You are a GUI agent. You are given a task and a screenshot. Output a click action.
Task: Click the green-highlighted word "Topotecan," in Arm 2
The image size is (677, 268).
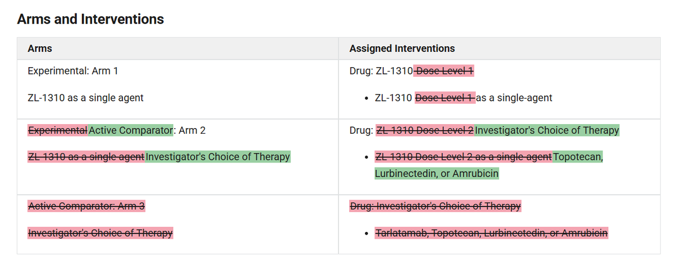point(578,156)
